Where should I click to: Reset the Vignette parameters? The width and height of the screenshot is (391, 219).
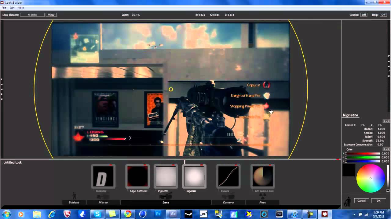386,121
